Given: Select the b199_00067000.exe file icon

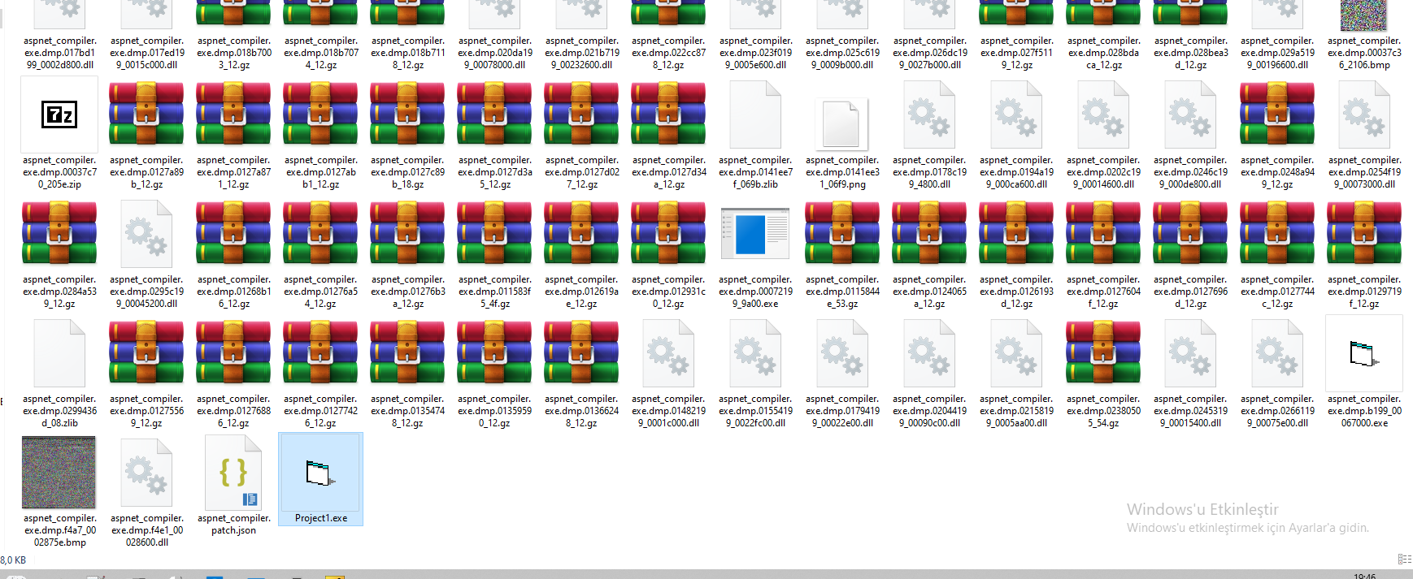Looking at the screenshot, I should point(1363,355).
